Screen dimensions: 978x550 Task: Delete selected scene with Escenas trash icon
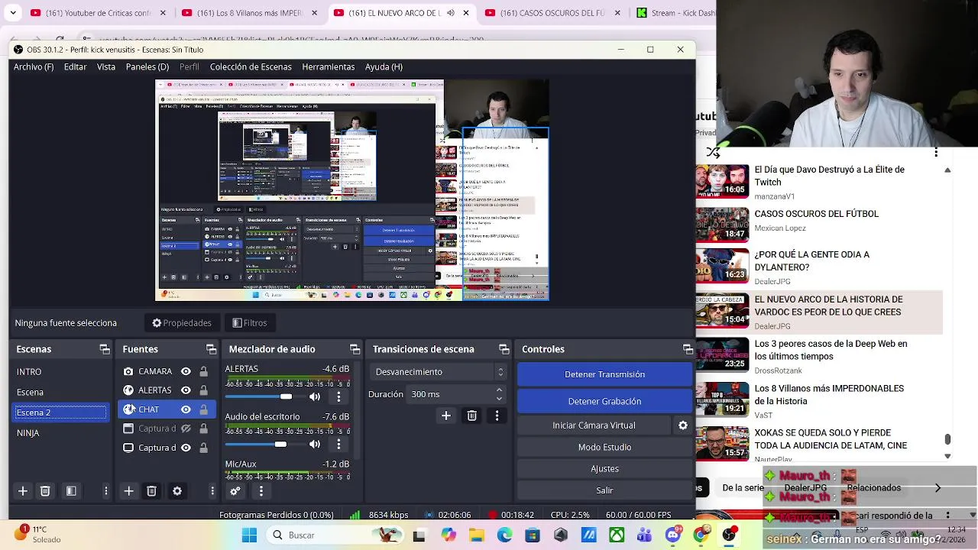45,491
